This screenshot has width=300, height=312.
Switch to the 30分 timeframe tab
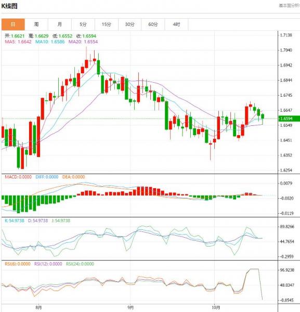coord(129,24)
